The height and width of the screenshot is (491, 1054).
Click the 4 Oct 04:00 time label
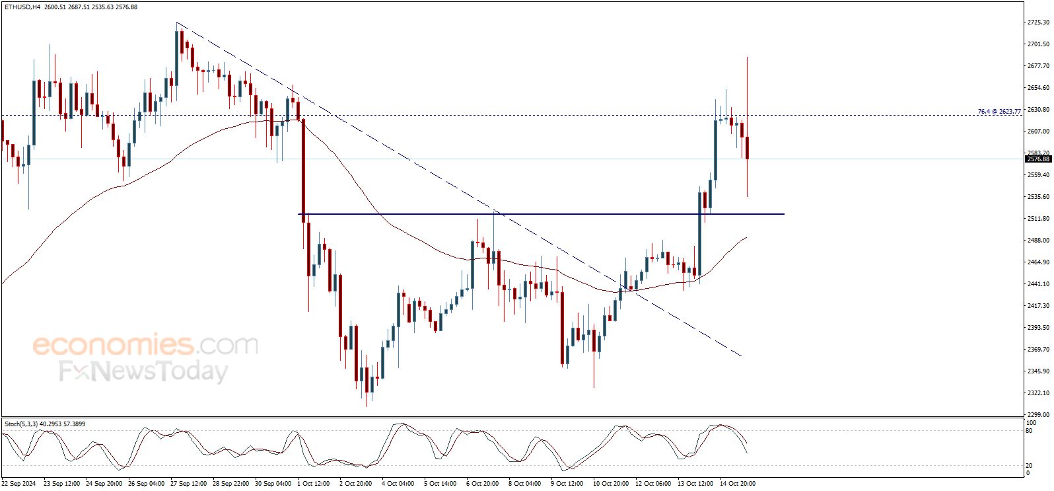point(398,484)
